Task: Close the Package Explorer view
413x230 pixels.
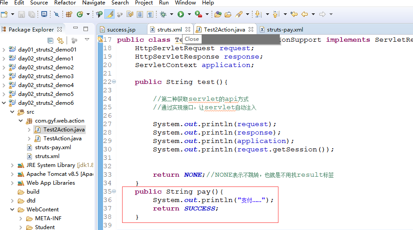Action: (60, 29)
